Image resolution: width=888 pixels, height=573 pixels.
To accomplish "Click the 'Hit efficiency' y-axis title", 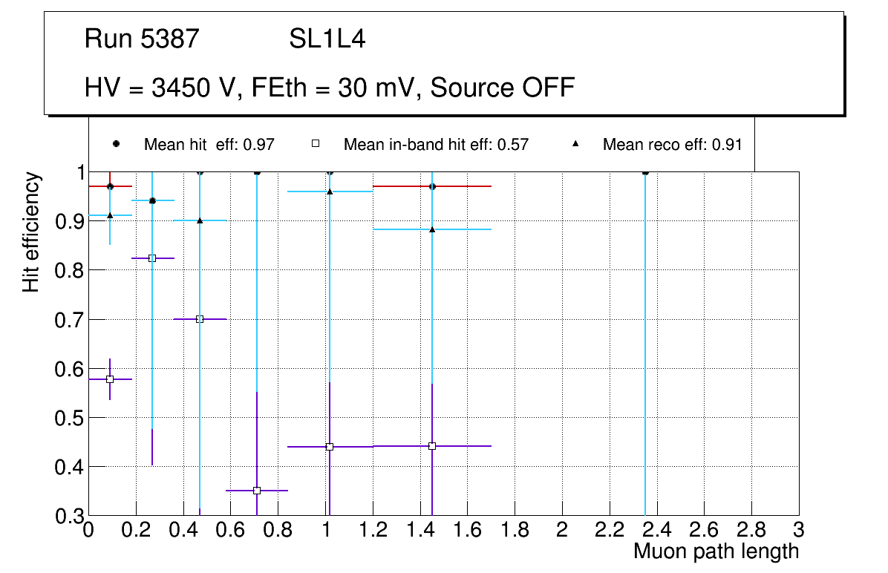I will [x=31, y=232].
